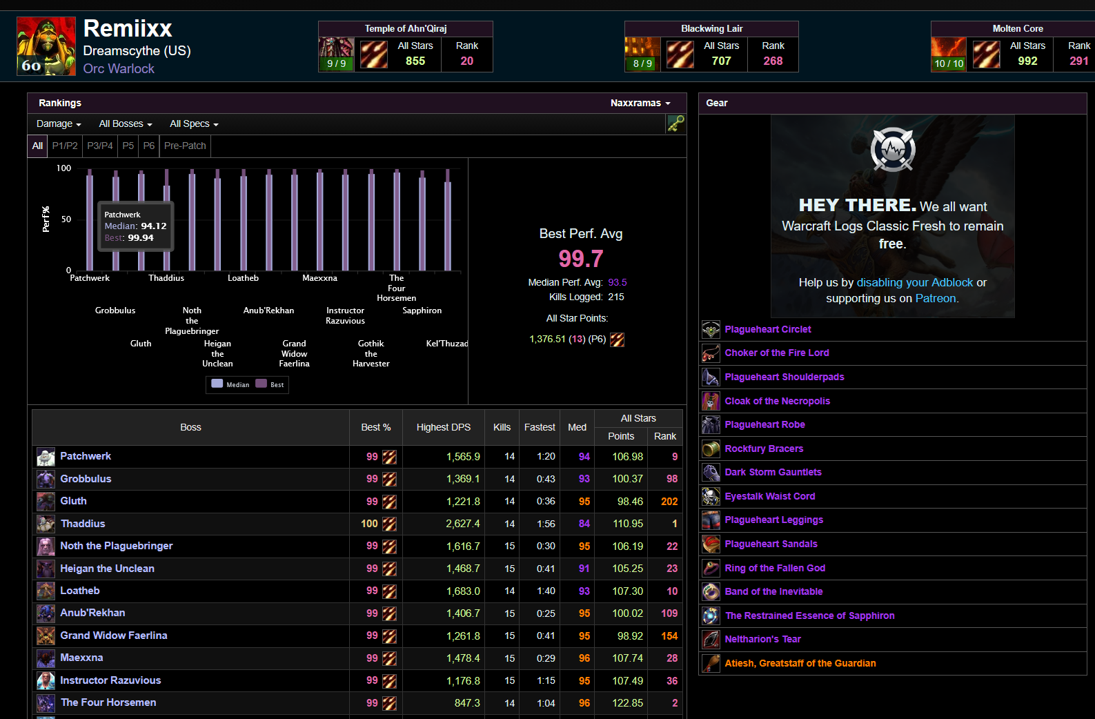
Task: Expand the All Bosses dropdown
Action: [x=126, y=124]
